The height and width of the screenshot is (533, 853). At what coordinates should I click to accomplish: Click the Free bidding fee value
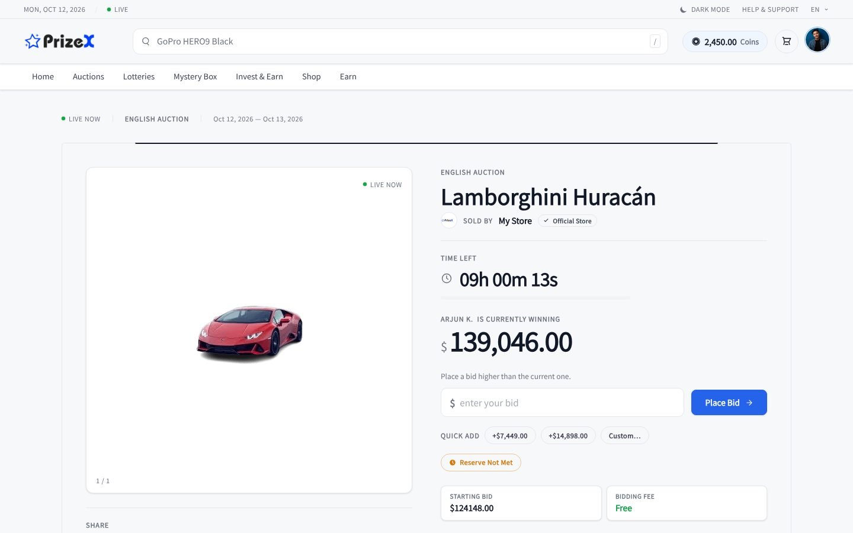624,508
